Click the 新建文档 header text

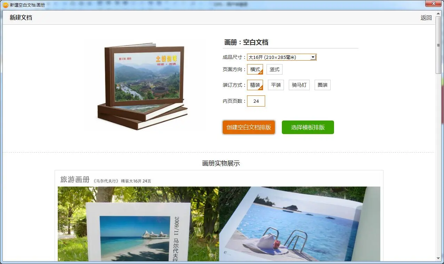click(21, 17)
